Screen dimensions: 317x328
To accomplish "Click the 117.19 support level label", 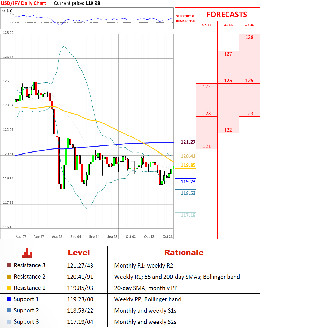I will (188, 215).
